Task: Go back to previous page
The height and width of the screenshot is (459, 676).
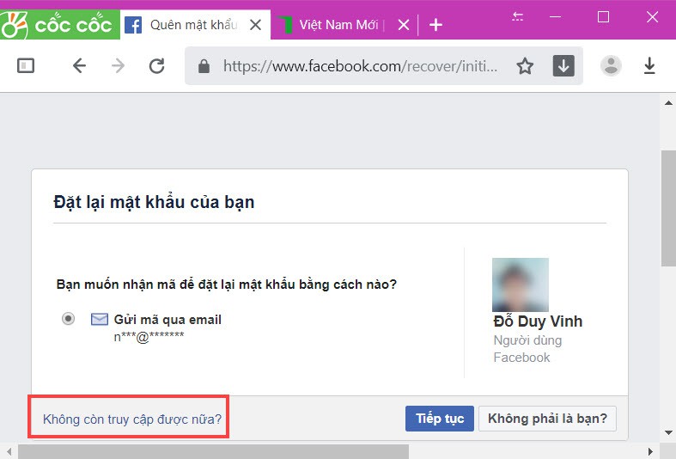Action: [x=79, y=65]
